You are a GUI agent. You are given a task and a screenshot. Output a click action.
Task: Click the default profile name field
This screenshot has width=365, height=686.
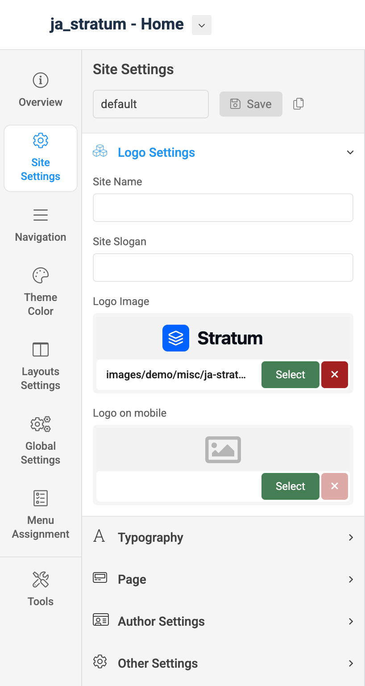(151, 104)
